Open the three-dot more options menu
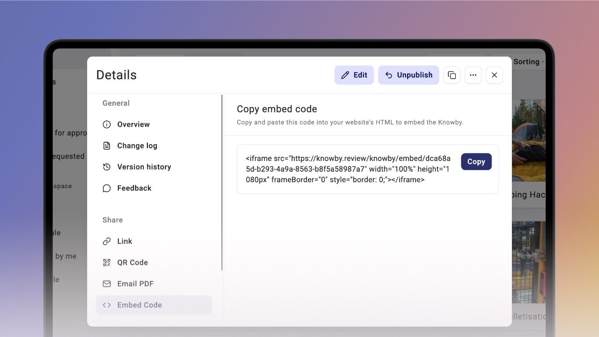The image size is (599, 337). point(473,75)
